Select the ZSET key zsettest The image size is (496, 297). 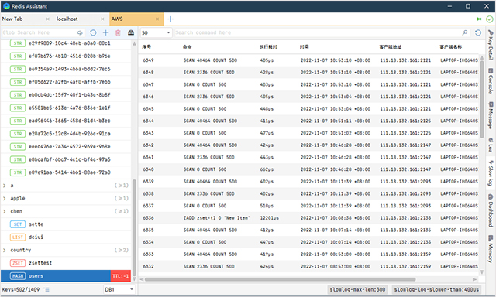(x=66, y=263)
